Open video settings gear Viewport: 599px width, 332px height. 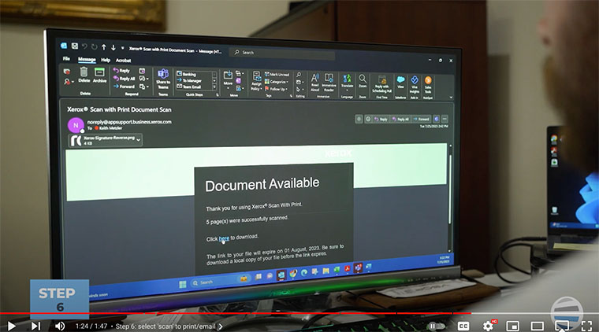coord(488,326)
